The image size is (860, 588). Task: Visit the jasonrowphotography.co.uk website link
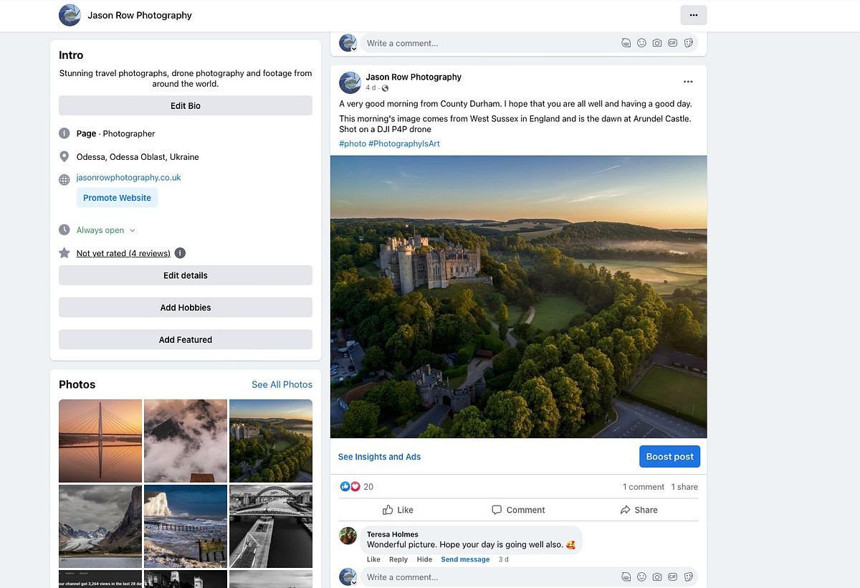click(129, 178)
